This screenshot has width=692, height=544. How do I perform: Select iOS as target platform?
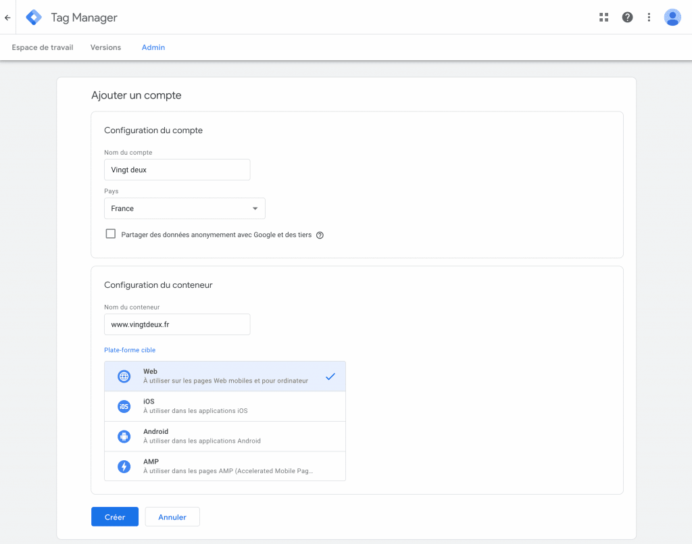[225, 406]
